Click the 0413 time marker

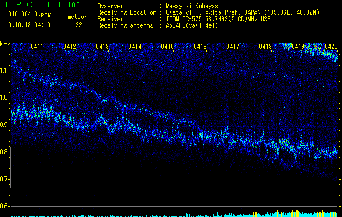[102, 47]
